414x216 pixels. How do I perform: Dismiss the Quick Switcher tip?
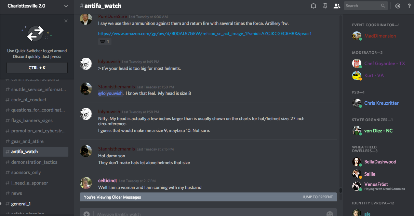click(x=66, y=21)
